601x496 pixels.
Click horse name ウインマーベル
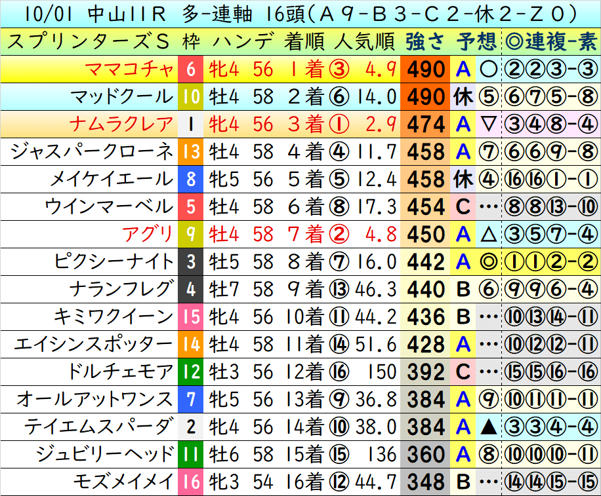[110, 207]
